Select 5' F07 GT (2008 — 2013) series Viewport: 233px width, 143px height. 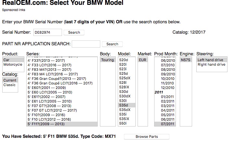48,106
